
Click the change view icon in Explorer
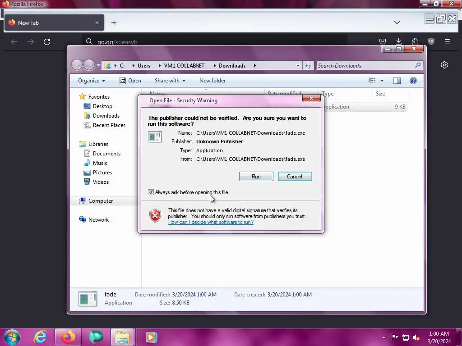click(x=372, y=81)
